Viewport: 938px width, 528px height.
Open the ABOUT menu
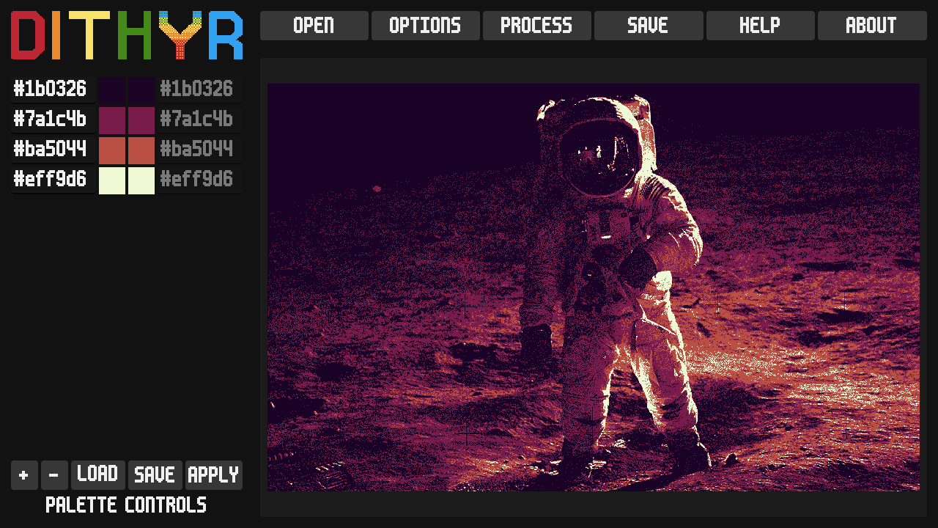click(871, 26)
